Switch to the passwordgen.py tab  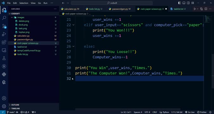pos(120,9)
